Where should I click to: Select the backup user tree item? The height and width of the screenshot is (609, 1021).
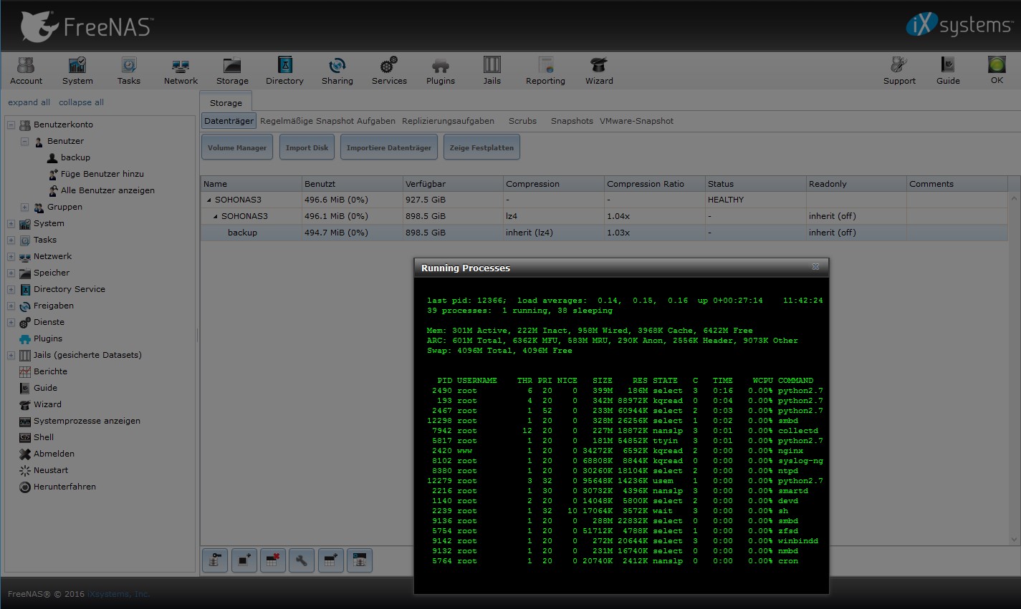(x=75, y=157)
